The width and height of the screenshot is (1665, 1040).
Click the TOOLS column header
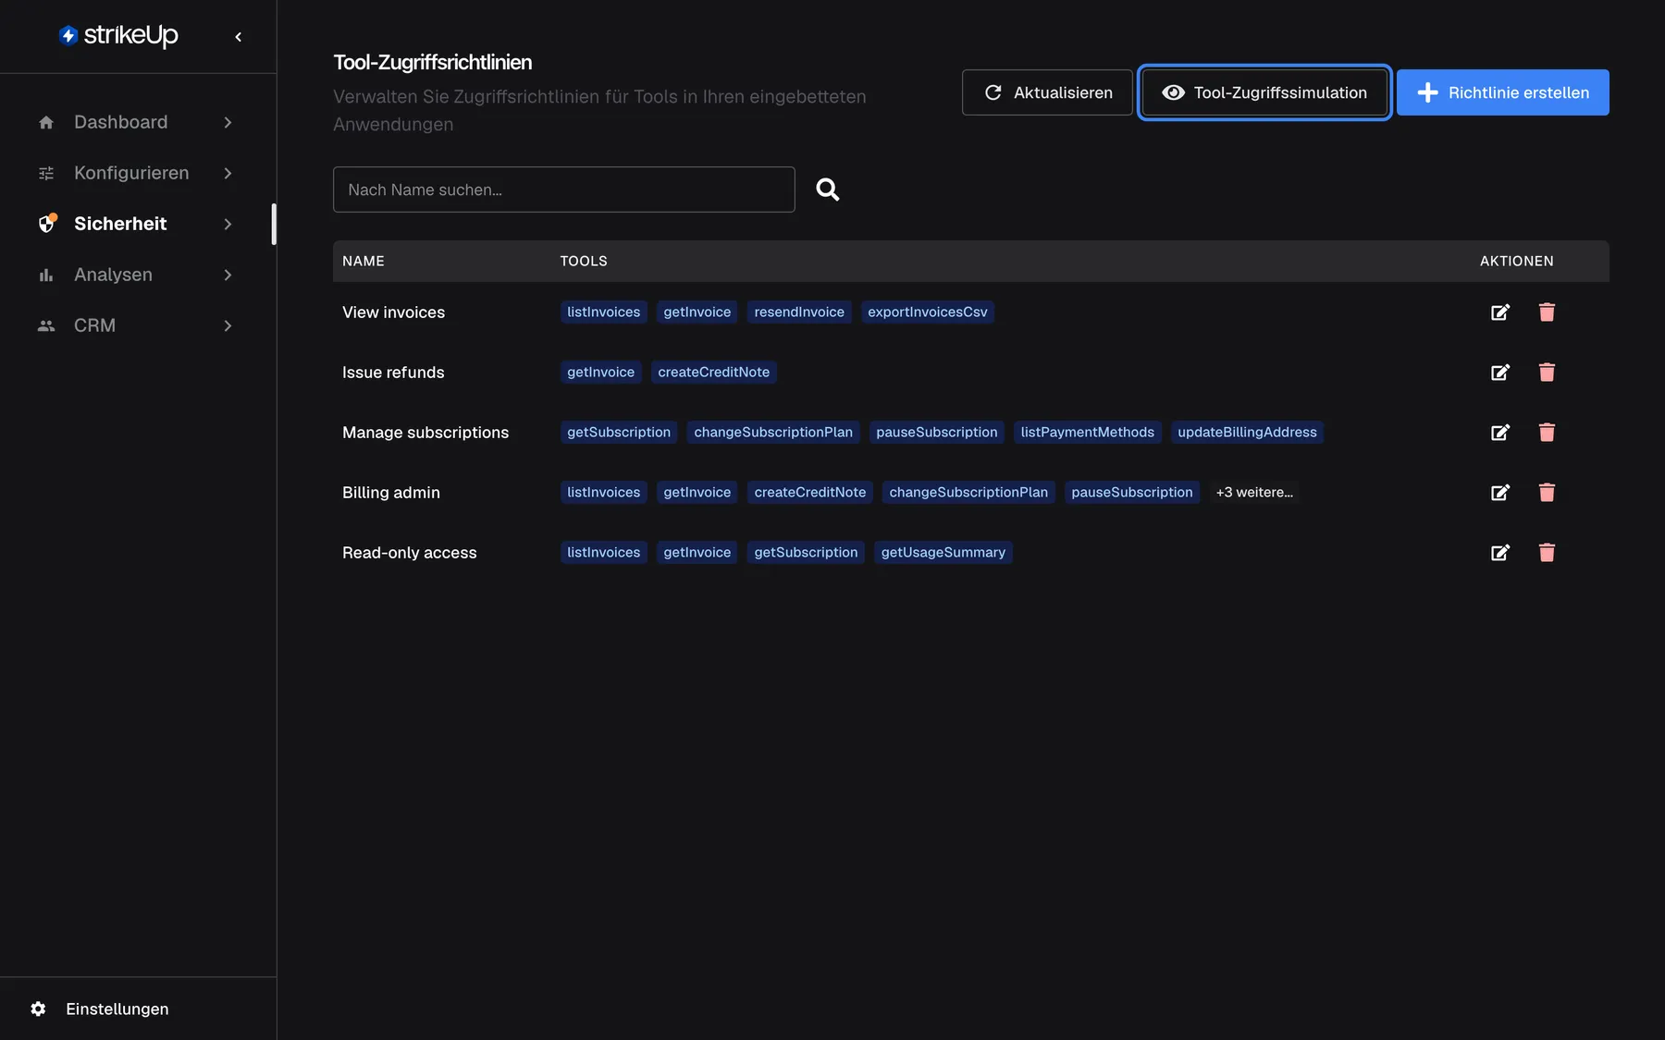click(x=584, y=262)
